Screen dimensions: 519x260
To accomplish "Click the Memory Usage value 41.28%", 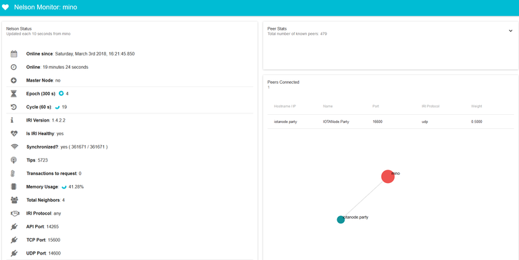I will tap(76, 187).
